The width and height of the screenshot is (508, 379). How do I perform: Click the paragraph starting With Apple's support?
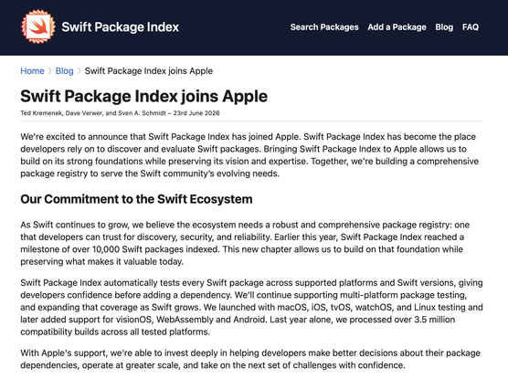pyautogui.click(x=250, y=359)
